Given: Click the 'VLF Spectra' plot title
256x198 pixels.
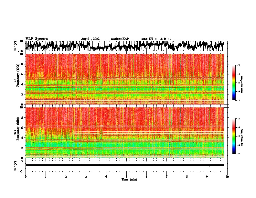Looking at the screenshot, I should pos(37,39).
